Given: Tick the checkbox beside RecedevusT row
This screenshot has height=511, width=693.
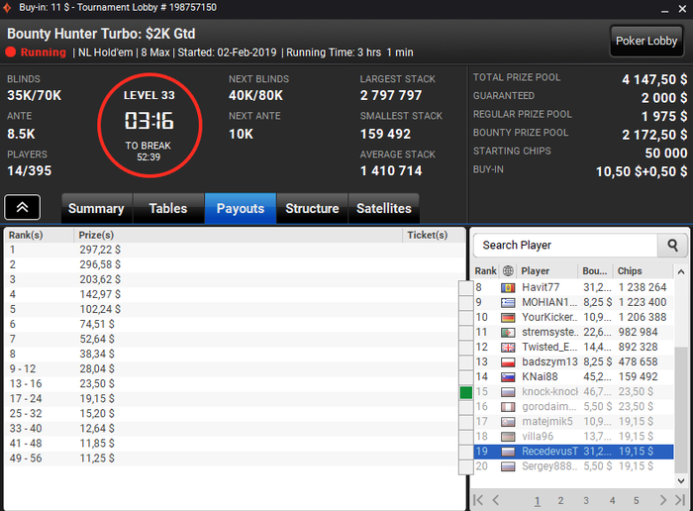Looking at the screenshot, I should [466, 452].
